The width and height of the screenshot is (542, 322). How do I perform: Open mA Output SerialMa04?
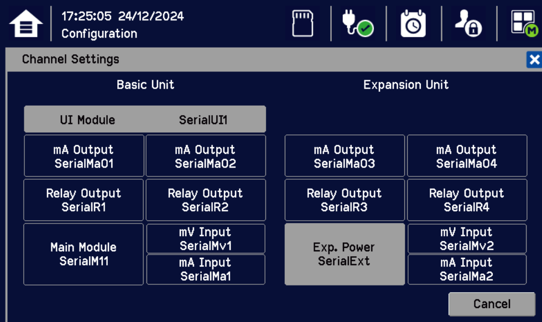coord(467,156)
